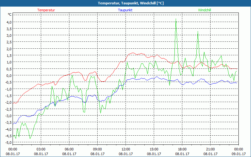Click the 2,0 y-axis value
The width and height of the screenshot is (251, 157).
(9, 49)
